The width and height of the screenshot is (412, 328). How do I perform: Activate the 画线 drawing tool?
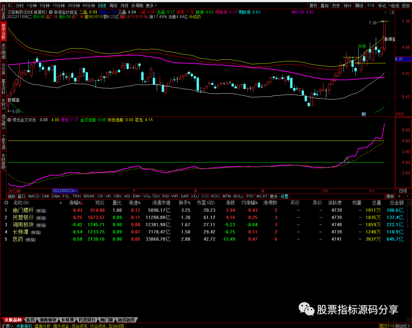(x=359, y=5)
